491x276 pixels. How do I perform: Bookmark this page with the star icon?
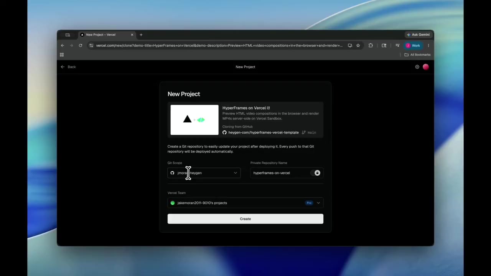[358, 45]
